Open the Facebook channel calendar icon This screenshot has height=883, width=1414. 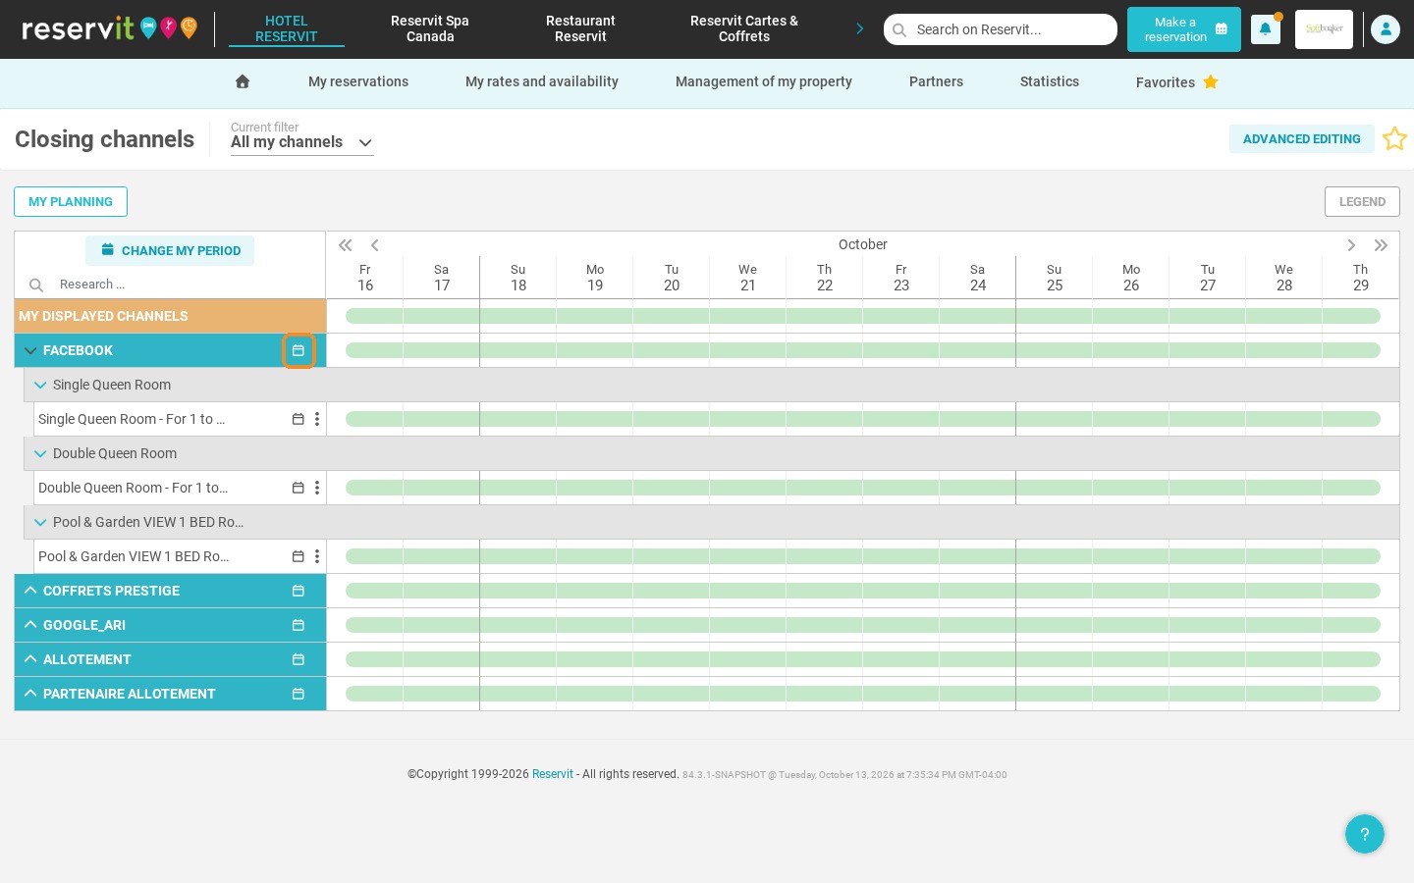[299, 350]
